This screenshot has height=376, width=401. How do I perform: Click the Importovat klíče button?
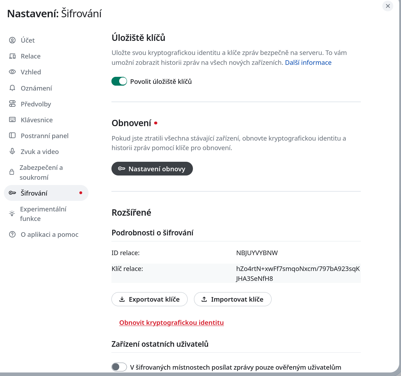(232, 299)
